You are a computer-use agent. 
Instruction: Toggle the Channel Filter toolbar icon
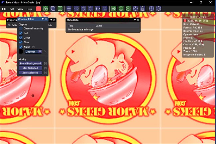46,9
